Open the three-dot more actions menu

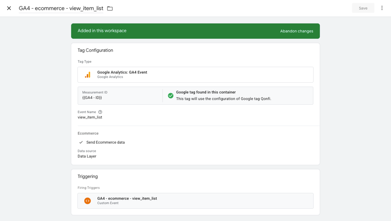pos(382,8)
